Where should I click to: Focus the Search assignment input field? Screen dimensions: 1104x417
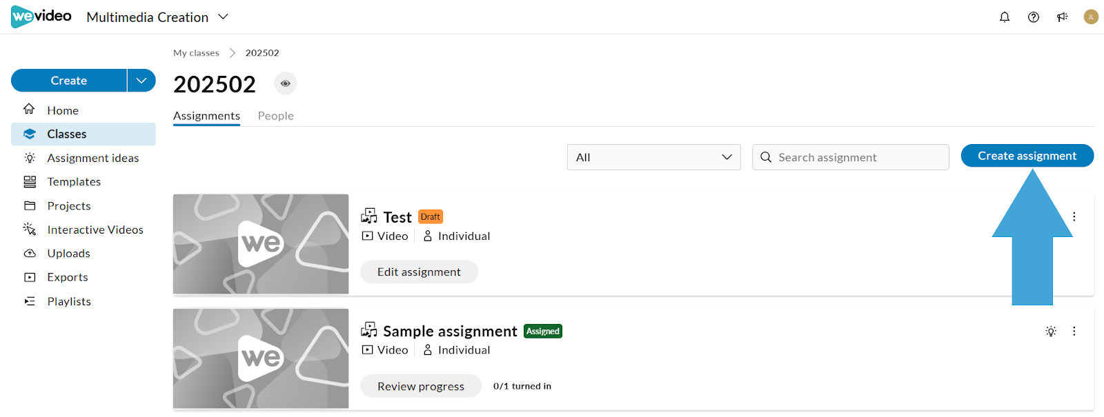pos(851,157)
